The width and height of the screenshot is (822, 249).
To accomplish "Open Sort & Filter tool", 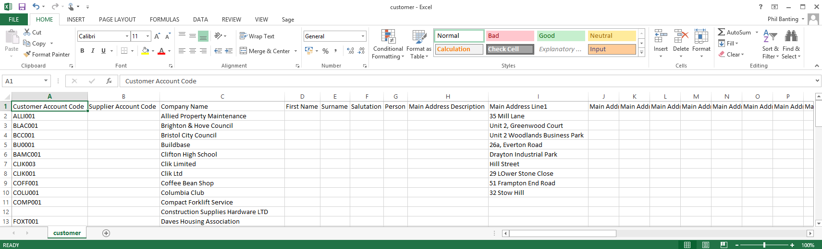I will tap(770, 45).
